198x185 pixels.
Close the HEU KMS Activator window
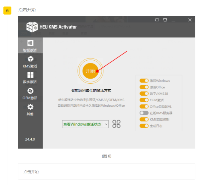190,20
